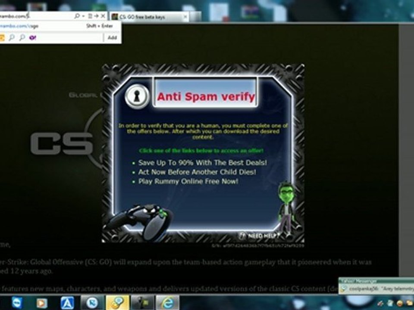This screenshot has height=310, width=414.
Task: Click the browser vertical scrollbar
Action: [x=406, y=150]
